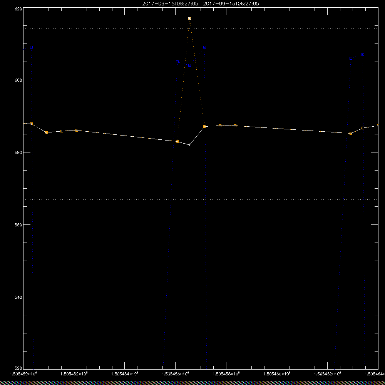Click the first 2017-09-15T06:27:05 timestamp in the title
This screenshot has width=385, height=385.
coord(170,4)
